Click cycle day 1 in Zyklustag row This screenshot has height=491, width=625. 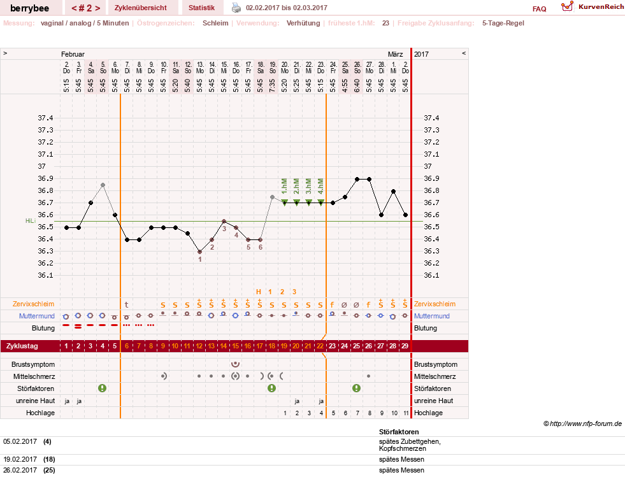pyautogui.click(x=66, y=346)
